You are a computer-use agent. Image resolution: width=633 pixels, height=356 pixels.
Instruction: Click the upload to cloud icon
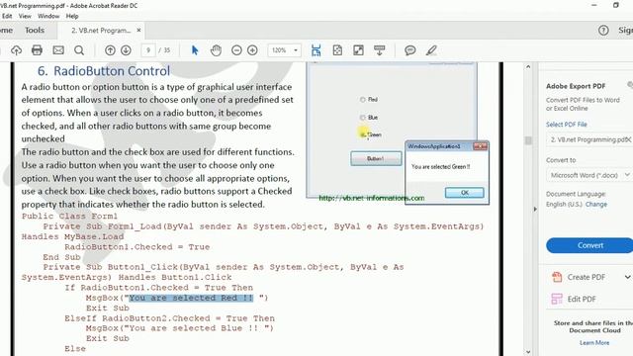click(x=16, y=50)
